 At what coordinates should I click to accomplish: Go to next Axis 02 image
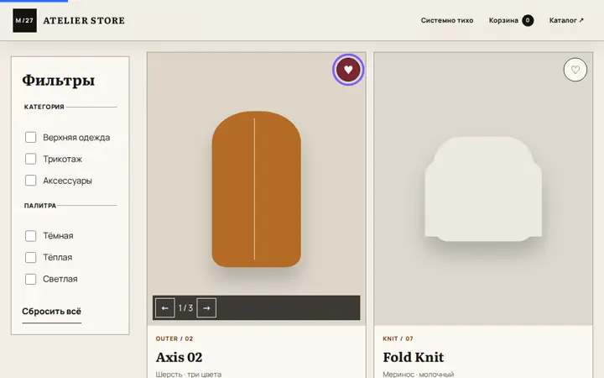pyautogui.click(x=206, y=307)
